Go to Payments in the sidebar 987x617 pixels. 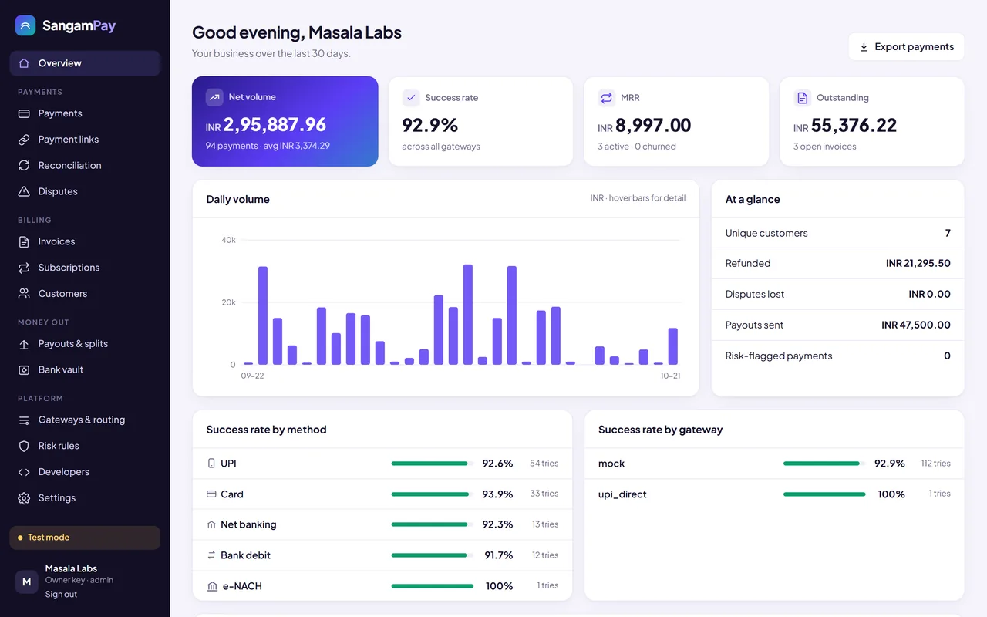point(85,113)
